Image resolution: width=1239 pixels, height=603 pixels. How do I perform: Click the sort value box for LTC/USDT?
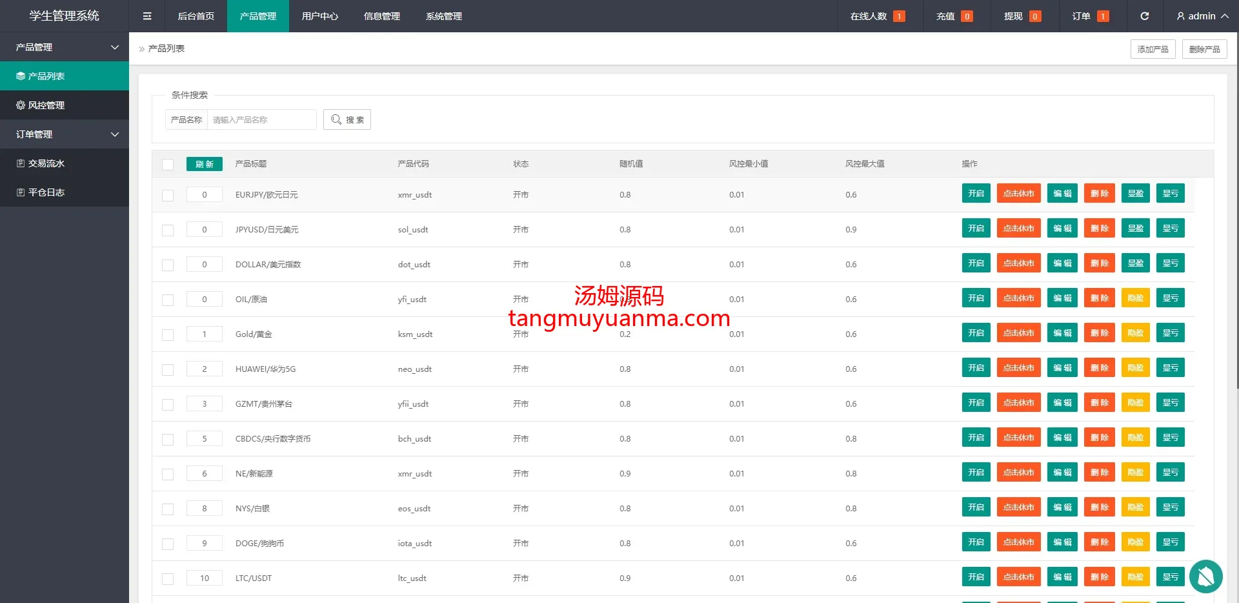(205, 578)
